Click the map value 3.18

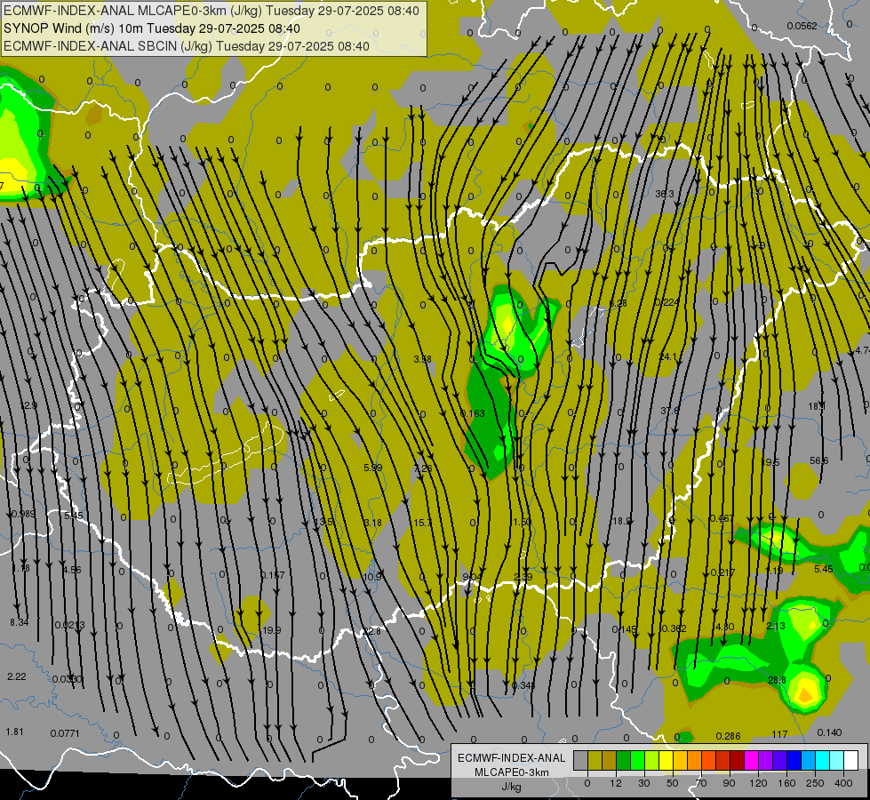click(373, 523)
